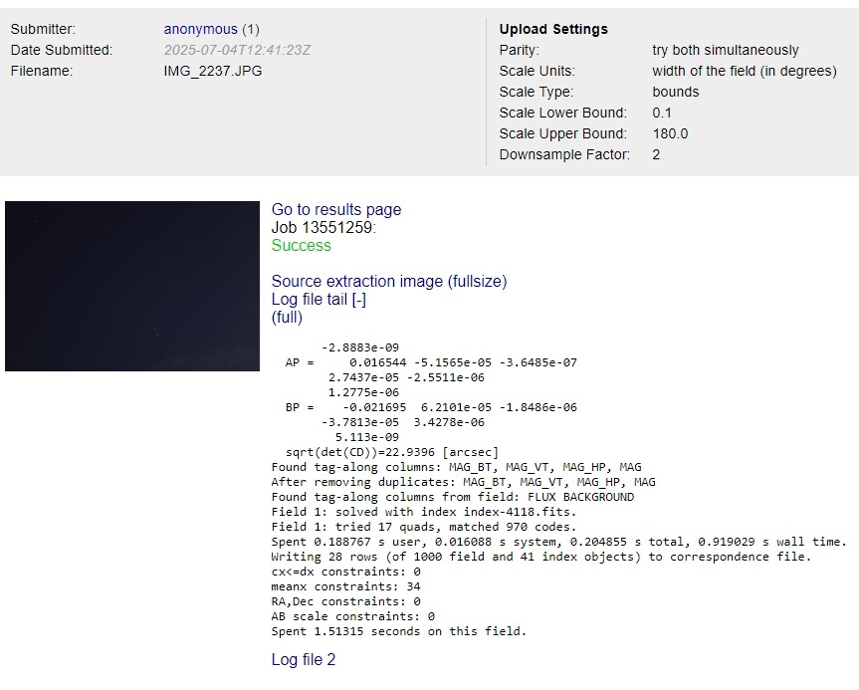Collapse the Log file tail section
Screen dimensions: 859x690
tap(319, 300)
